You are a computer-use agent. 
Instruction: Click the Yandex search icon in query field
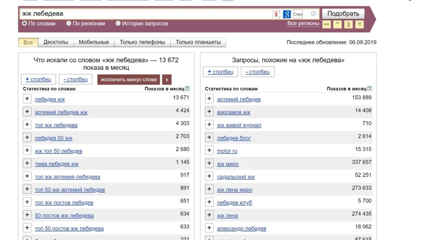click(x=276, y=14)
